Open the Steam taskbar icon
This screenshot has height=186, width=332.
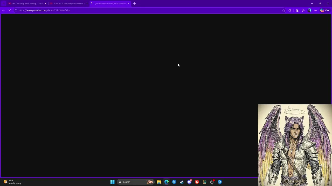182,182
